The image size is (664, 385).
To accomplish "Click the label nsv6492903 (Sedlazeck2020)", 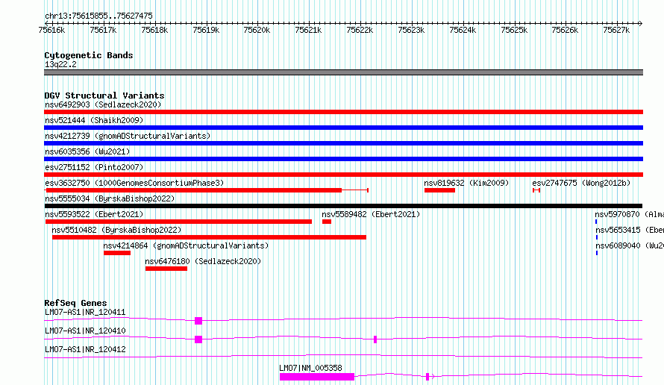I will click(103, 104).
